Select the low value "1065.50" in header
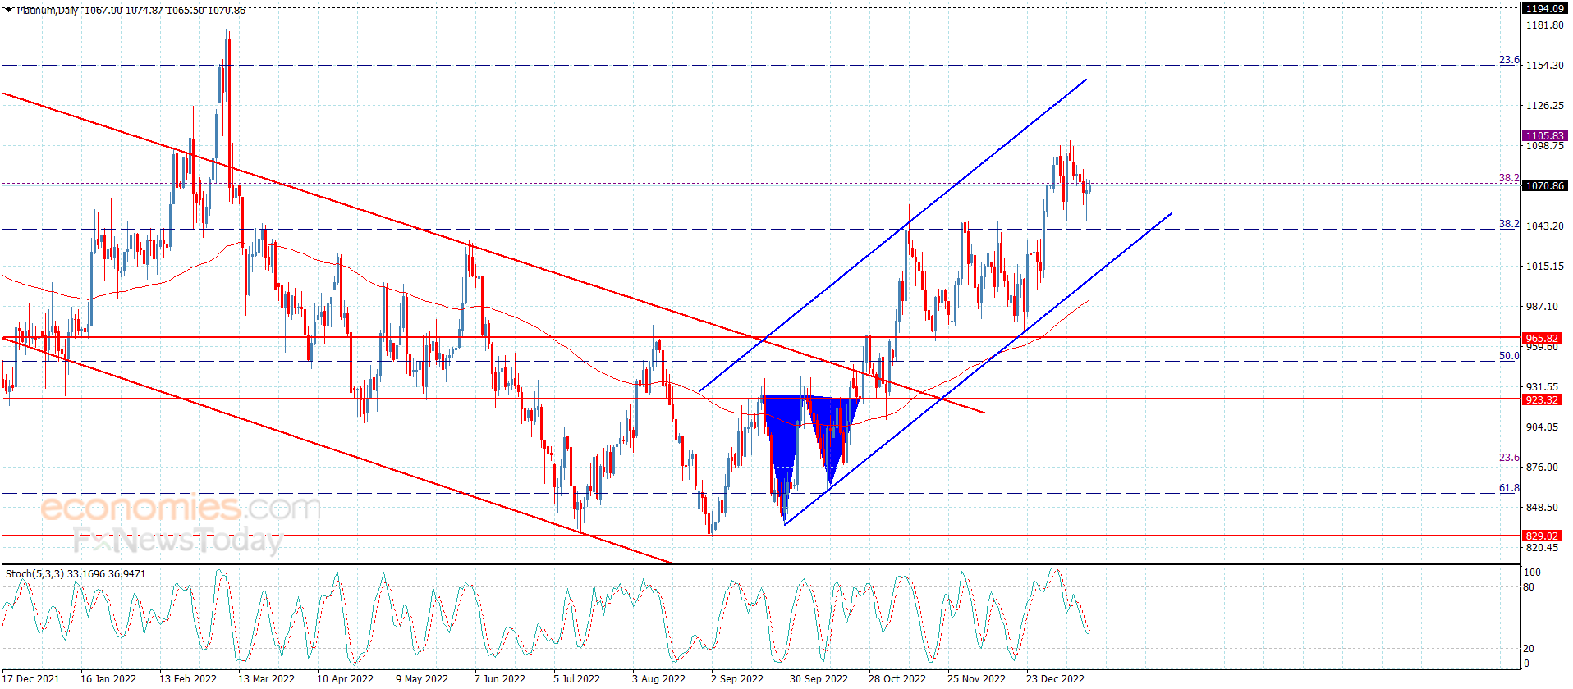1573x689 pixels. [186, 11]
